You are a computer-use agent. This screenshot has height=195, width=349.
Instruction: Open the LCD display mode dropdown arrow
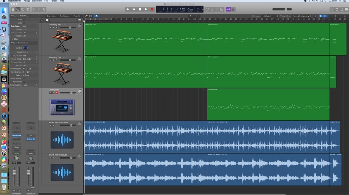(x=202, y=9)
